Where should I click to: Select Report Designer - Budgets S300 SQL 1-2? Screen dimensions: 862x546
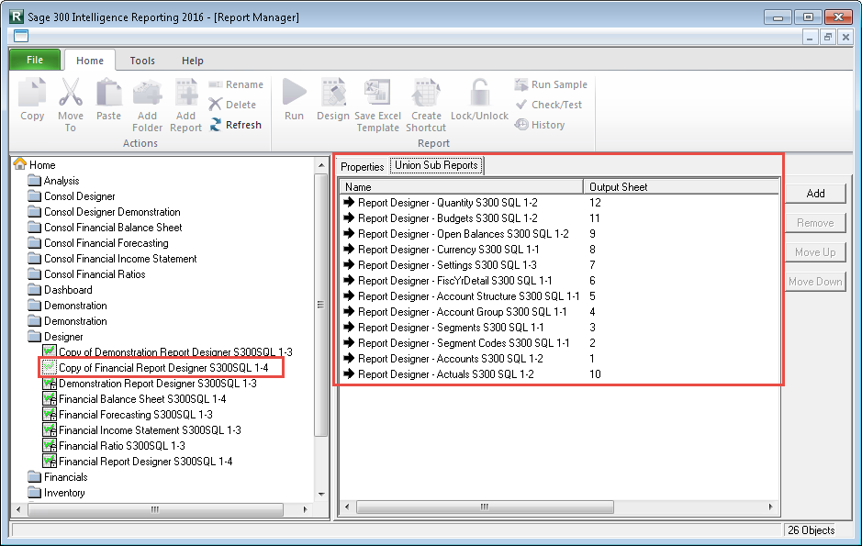[441, 218]
